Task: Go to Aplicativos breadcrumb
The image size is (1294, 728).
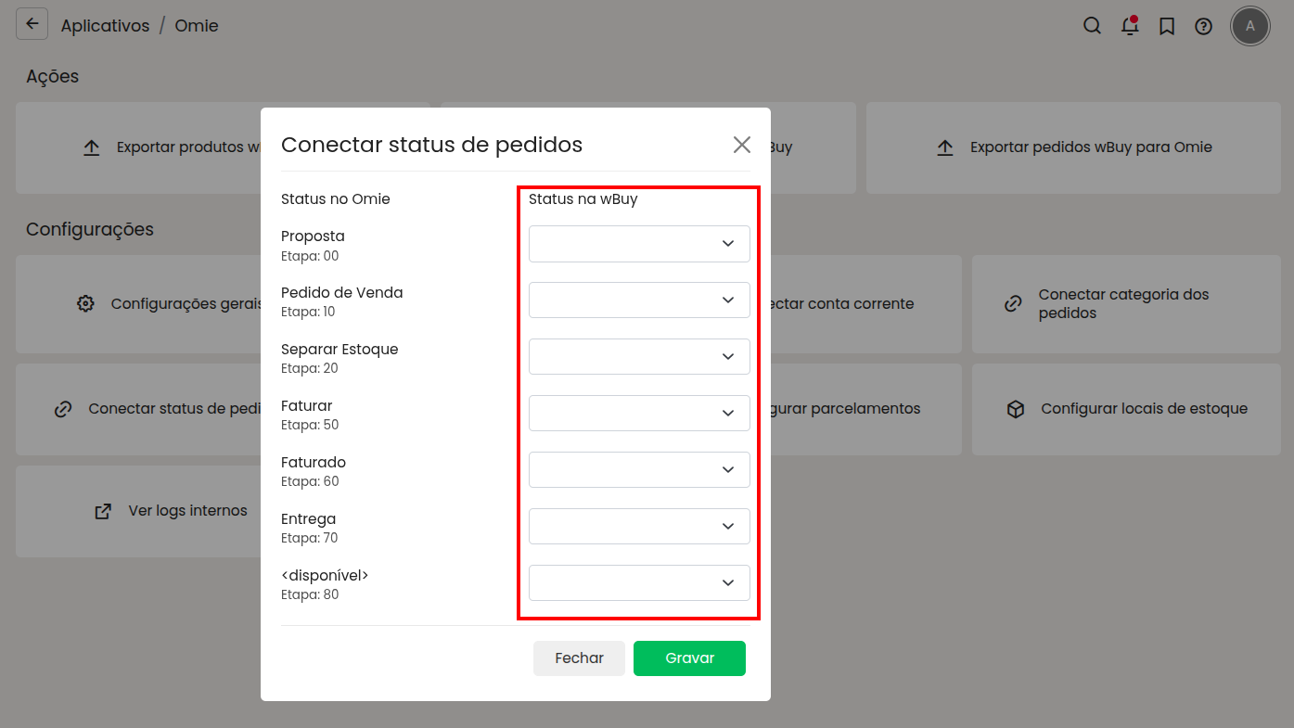Action: 105,26
